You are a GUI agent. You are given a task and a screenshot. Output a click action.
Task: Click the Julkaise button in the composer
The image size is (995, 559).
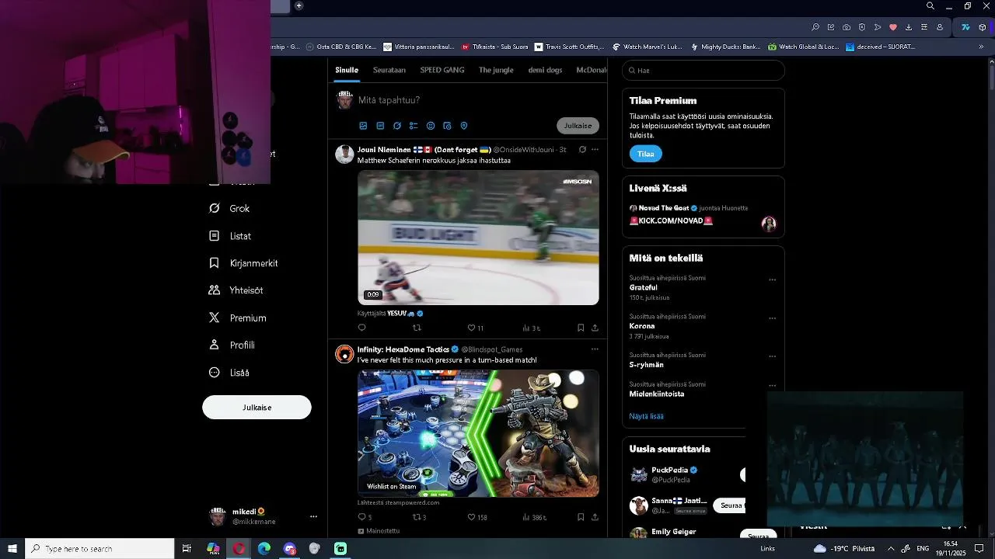click(x=578, y=126)
